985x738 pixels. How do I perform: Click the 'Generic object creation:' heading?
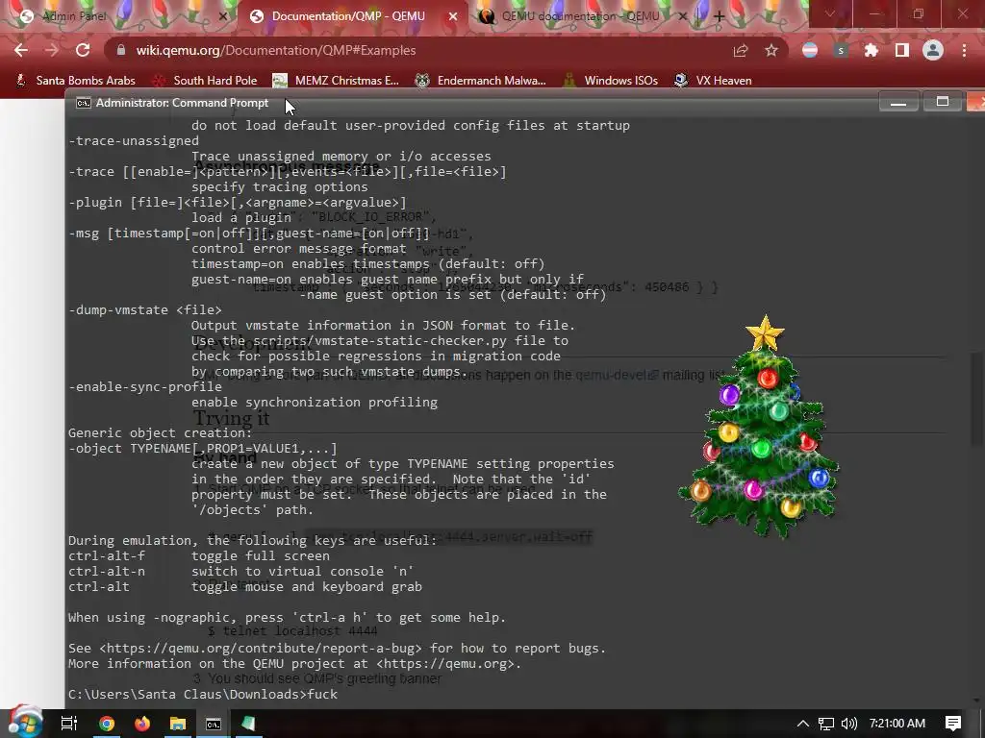pyautogui.click(x=161, y=433)
